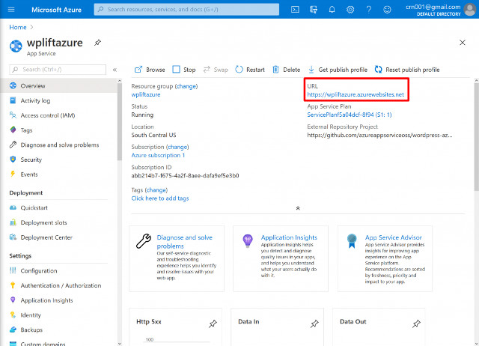This screenshot has height=346, width=479.
Task: Open Azure subscription 1 link
Action: point(158,155)
